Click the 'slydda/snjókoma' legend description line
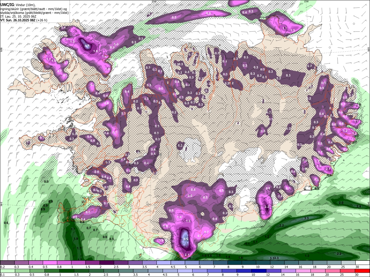The image size is (370, 277). click(x=34, y=13)
